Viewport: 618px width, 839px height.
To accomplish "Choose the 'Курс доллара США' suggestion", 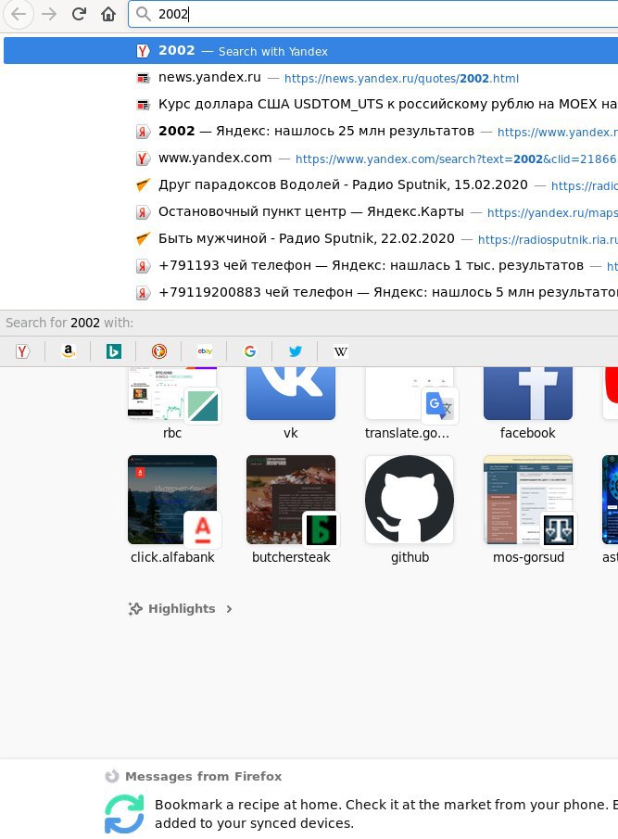I will pos(310,105).
